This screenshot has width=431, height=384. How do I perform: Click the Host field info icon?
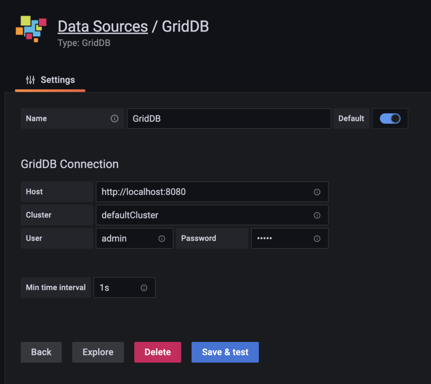tap(317, 192)
